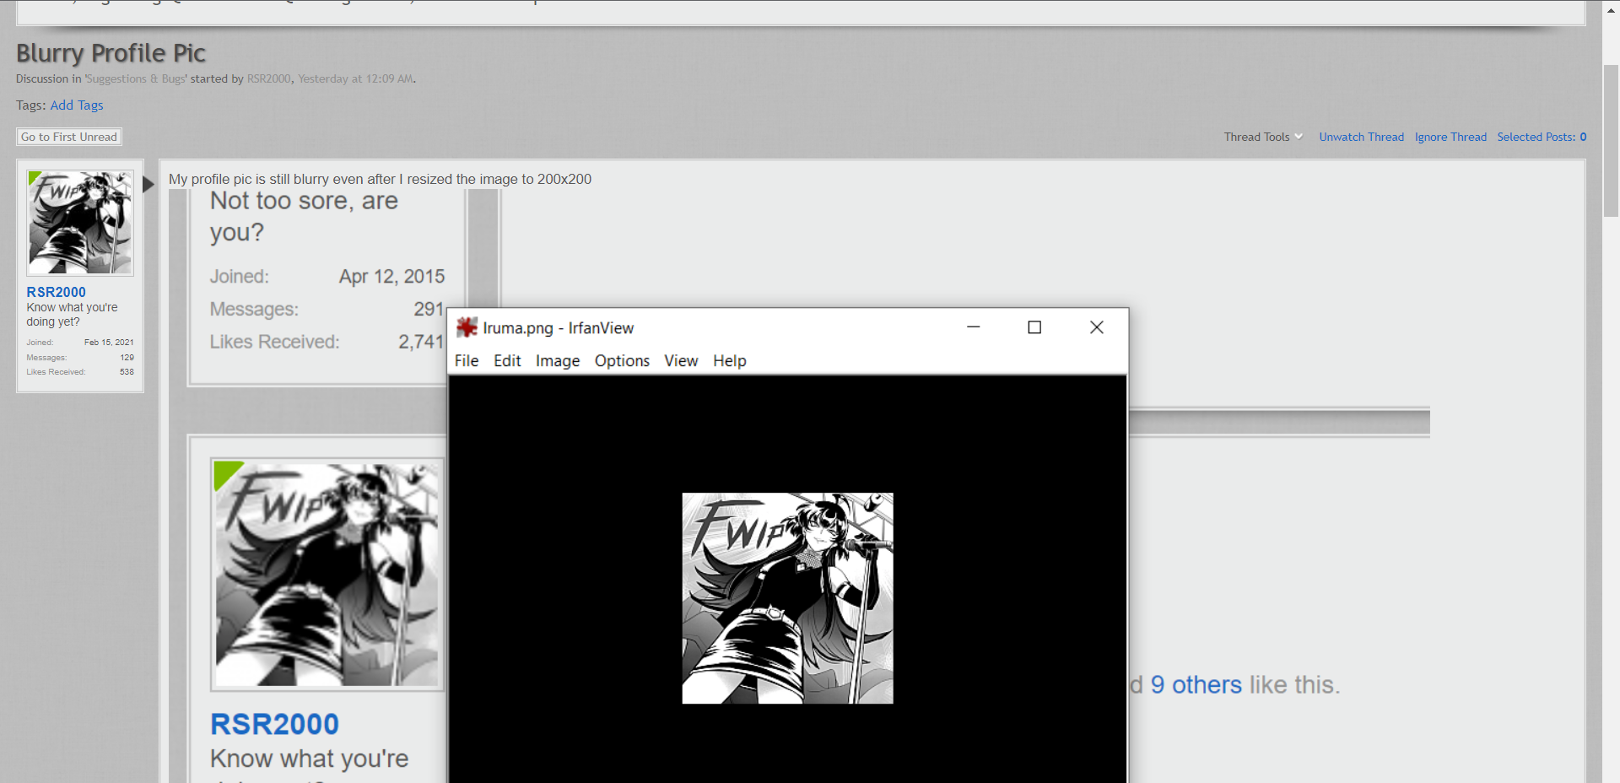Open RSR2000 thread starter link in header
Image resolution: width=1620 pixels, height=783 pixels.
(268, 78)
